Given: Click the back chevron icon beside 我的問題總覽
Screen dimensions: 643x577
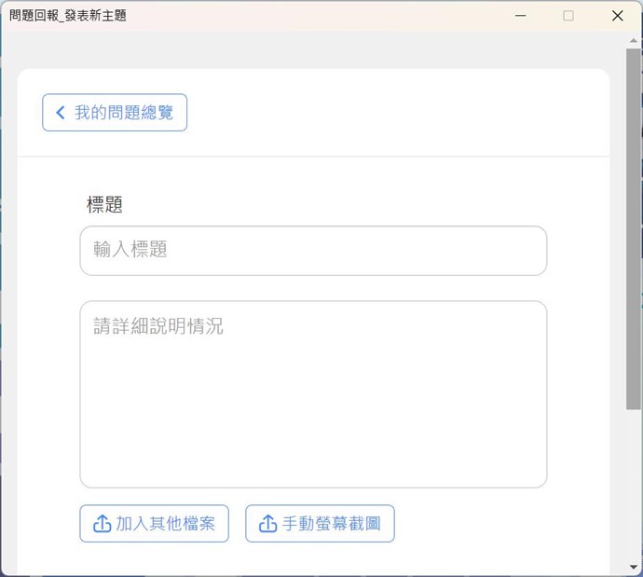Looking at the screenshot, I should click(61, 113).
